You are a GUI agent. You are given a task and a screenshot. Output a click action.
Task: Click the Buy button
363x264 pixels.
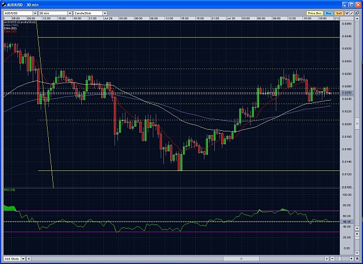329,13
